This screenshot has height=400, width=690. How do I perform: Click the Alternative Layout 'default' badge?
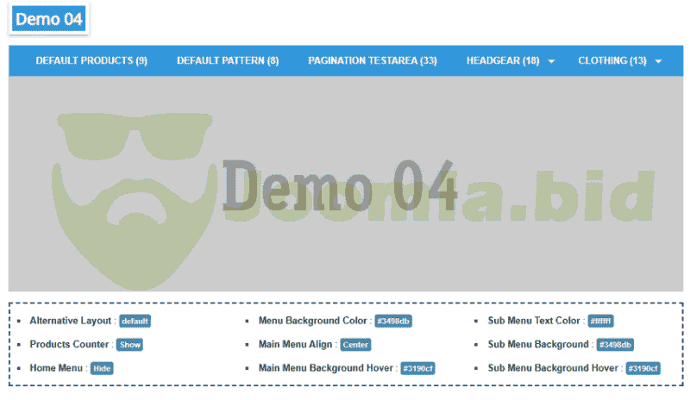135,322
